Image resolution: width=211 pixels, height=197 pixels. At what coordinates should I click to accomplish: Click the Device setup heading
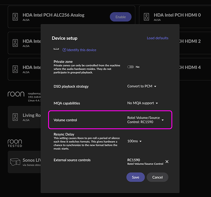click(64, 38)
